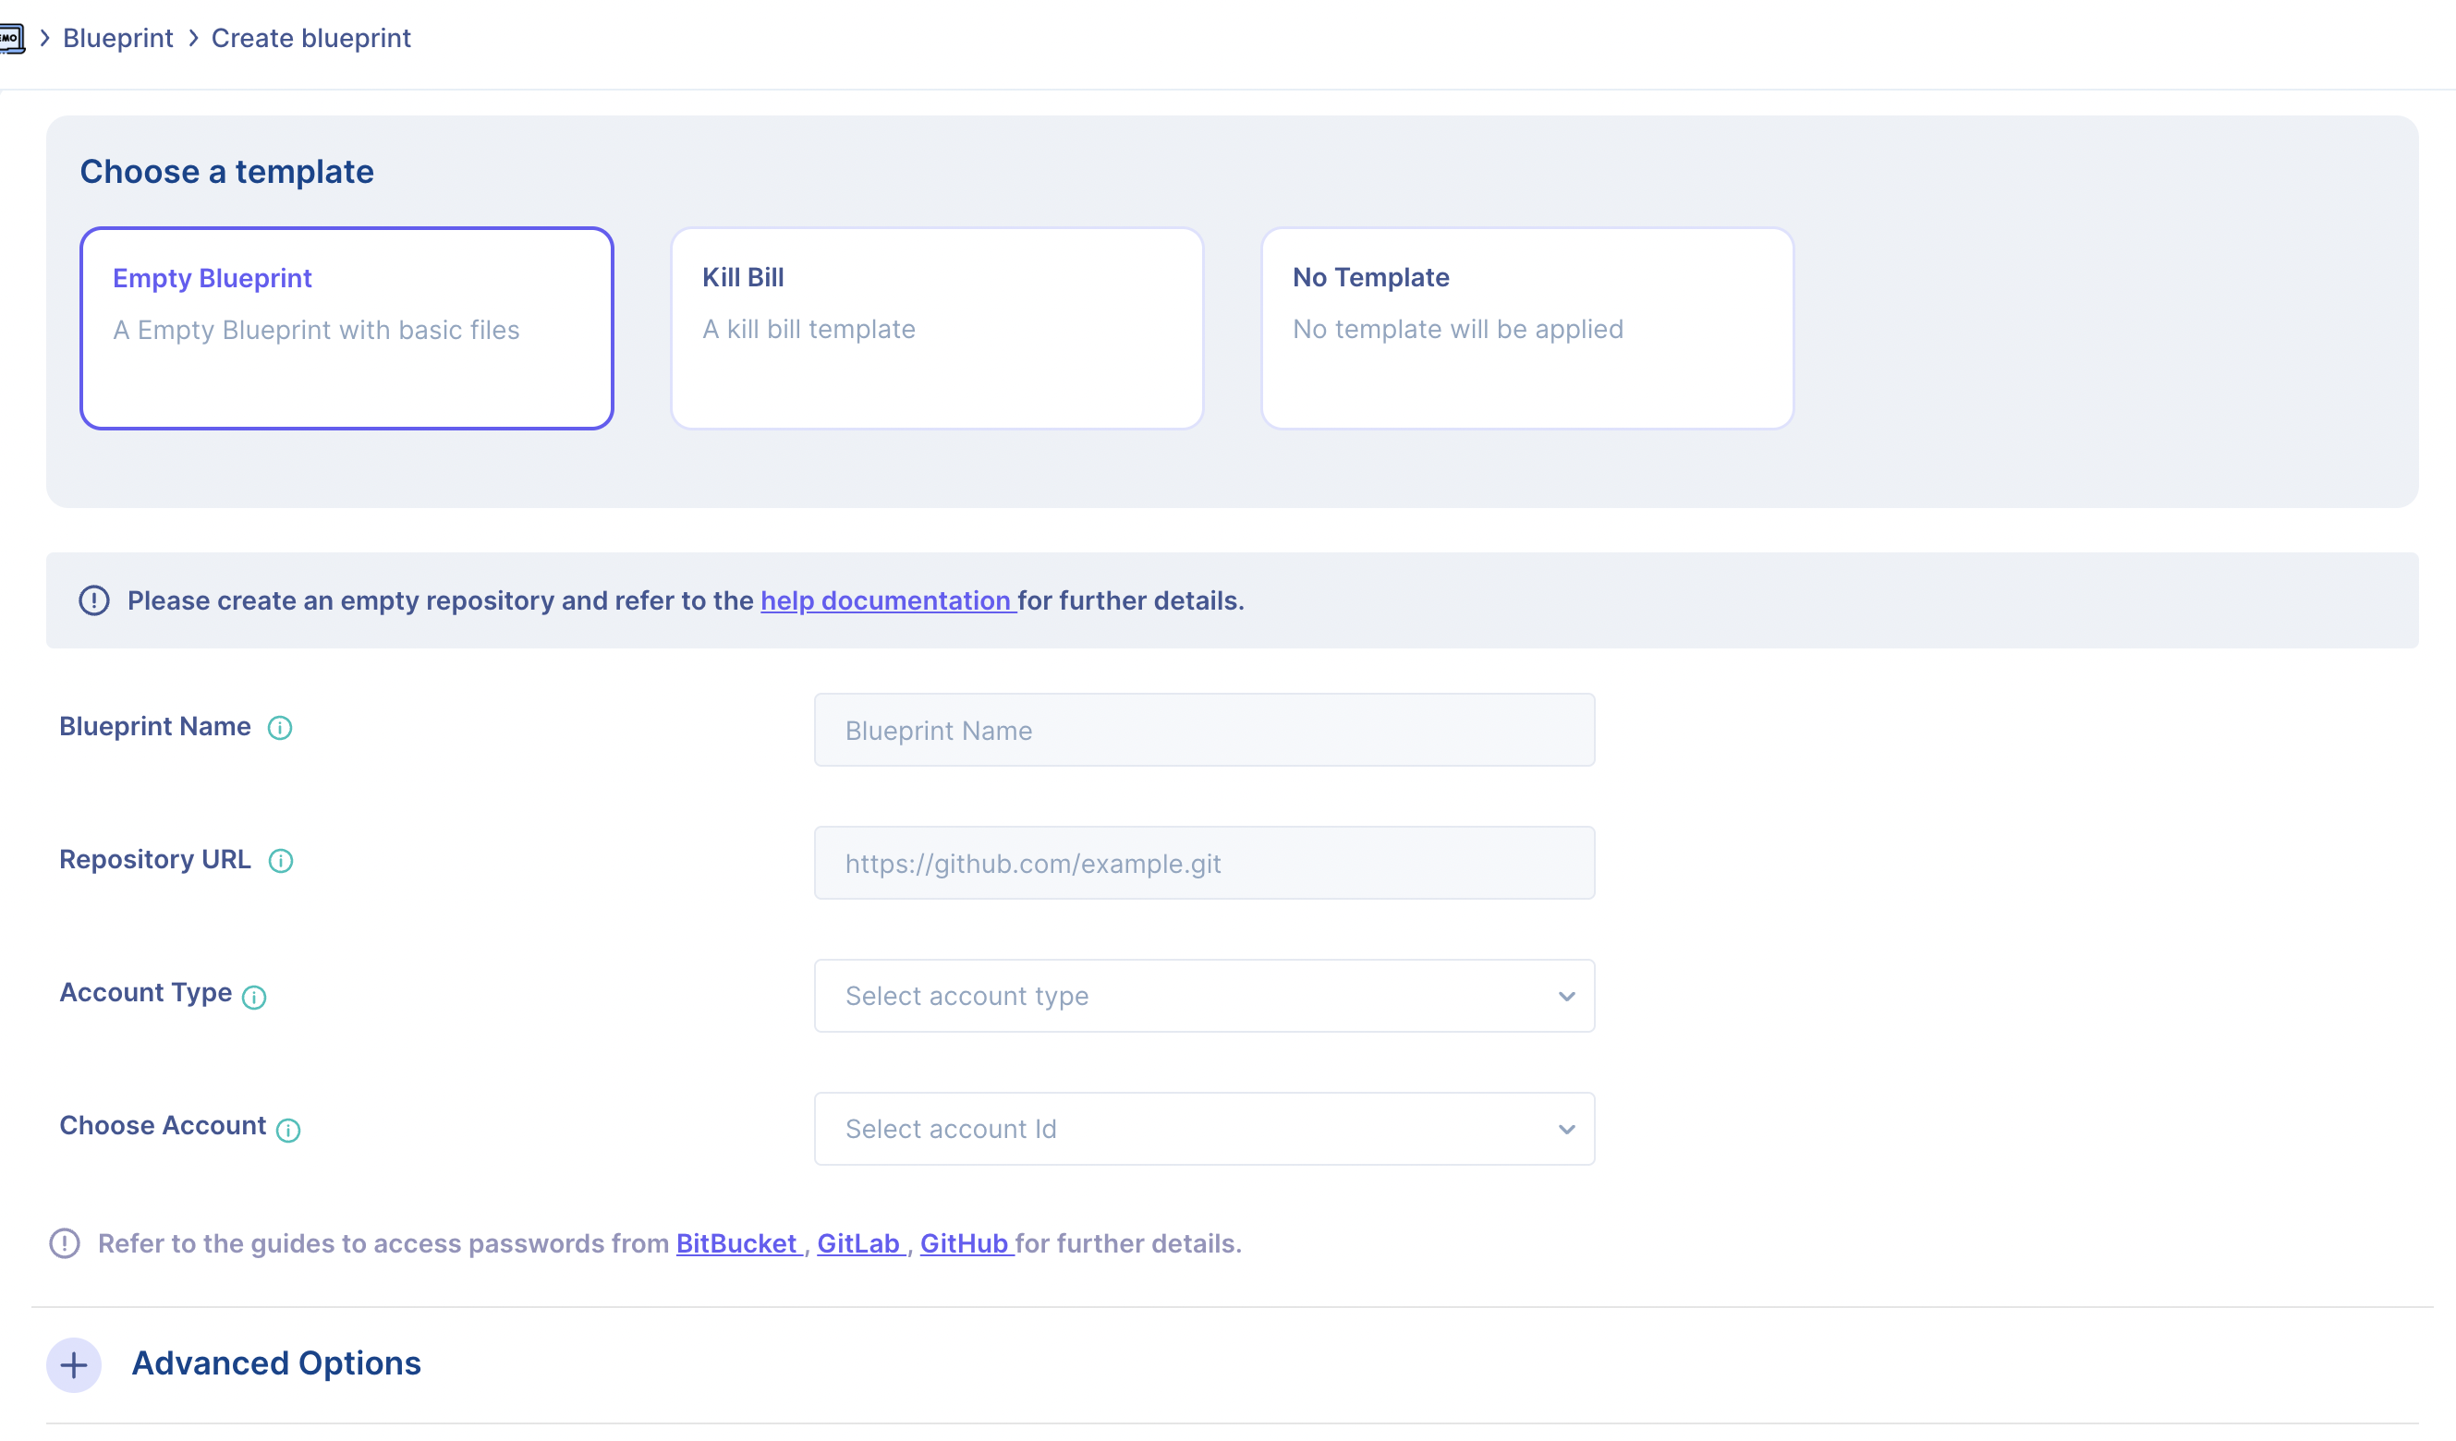Click the plus icon for Advanced Options
The height and width of the screenshot is (1441, 2456).
(74, 1364)
